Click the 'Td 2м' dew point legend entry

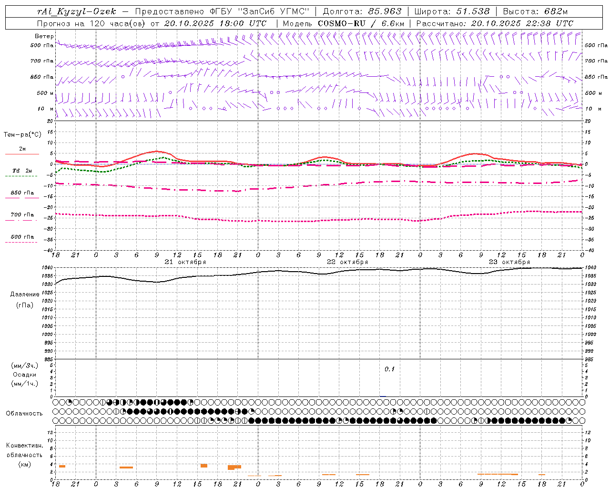point(22,173)
